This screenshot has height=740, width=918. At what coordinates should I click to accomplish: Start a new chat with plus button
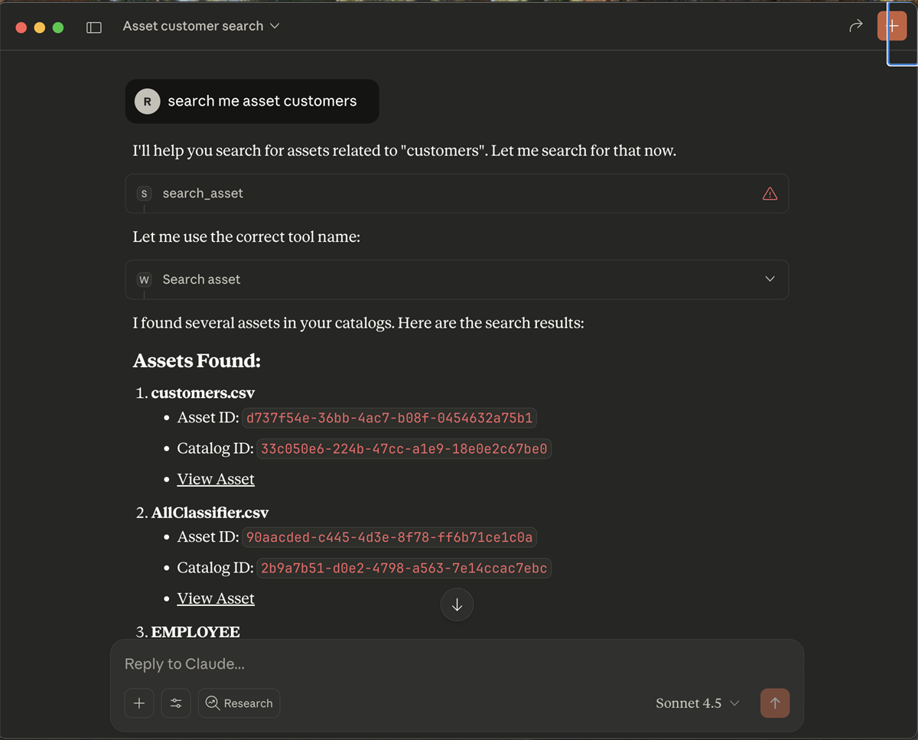pos(892,26)
